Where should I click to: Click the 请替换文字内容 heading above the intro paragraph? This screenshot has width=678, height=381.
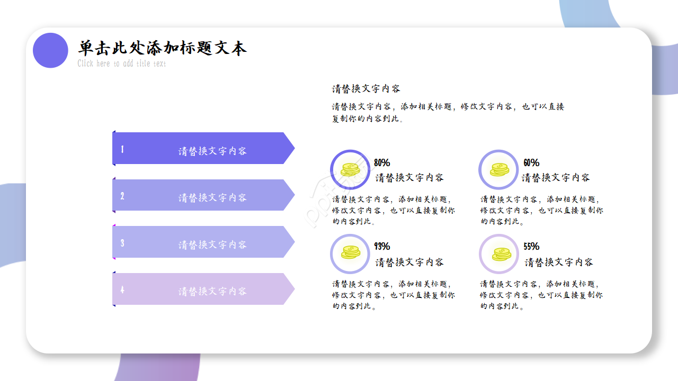[x=366, y=88]
